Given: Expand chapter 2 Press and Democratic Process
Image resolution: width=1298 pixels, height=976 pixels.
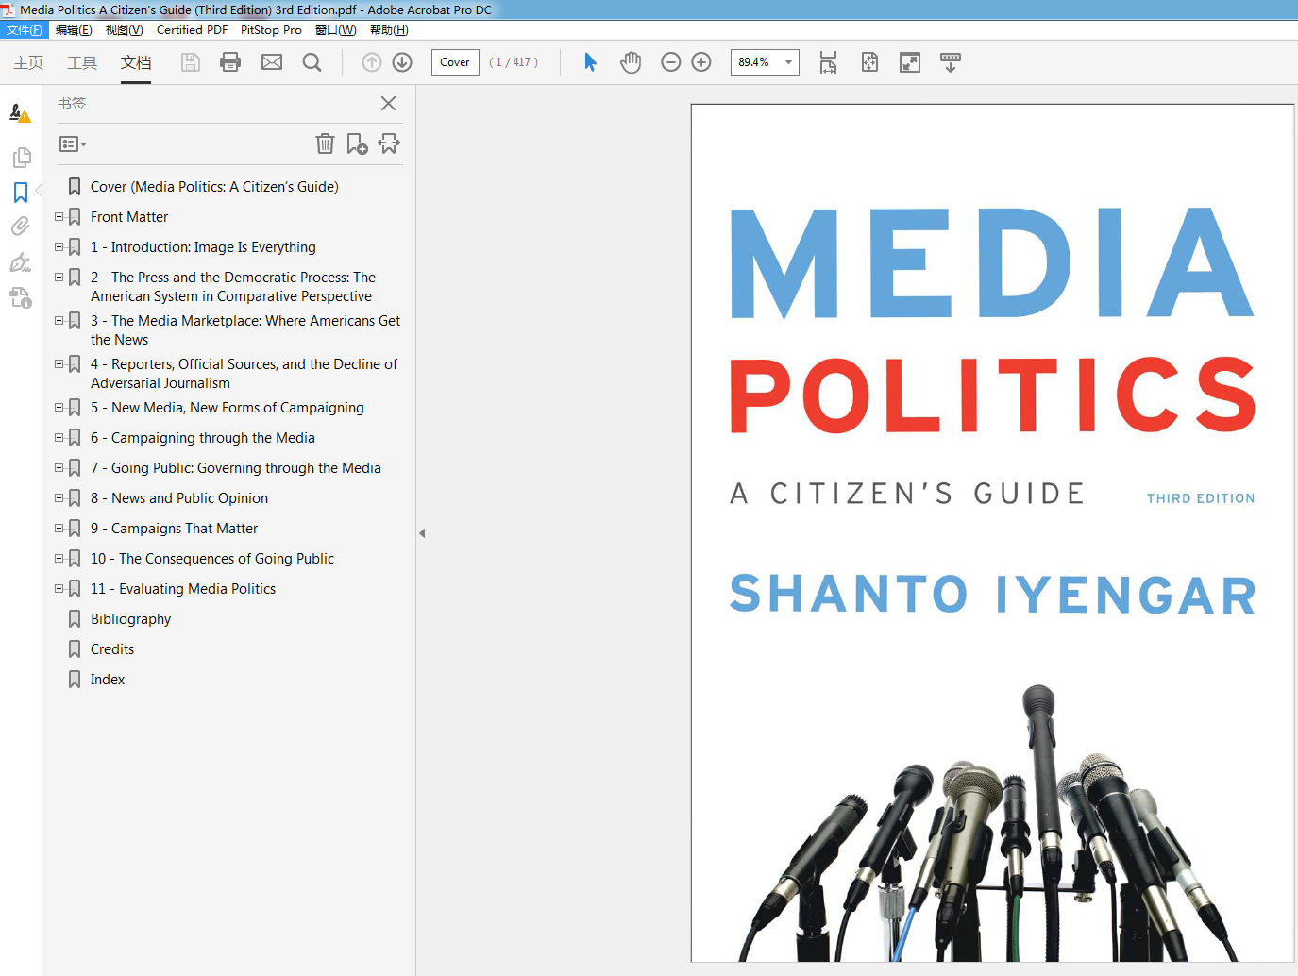Looking at the screenshot, I should [x=59, y=278].
